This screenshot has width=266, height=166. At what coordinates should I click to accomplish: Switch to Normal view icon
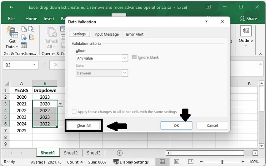pyautogui.click(x=162, y=162)
